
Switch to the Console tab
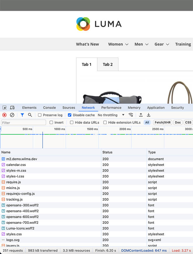(x=49, y=108)
